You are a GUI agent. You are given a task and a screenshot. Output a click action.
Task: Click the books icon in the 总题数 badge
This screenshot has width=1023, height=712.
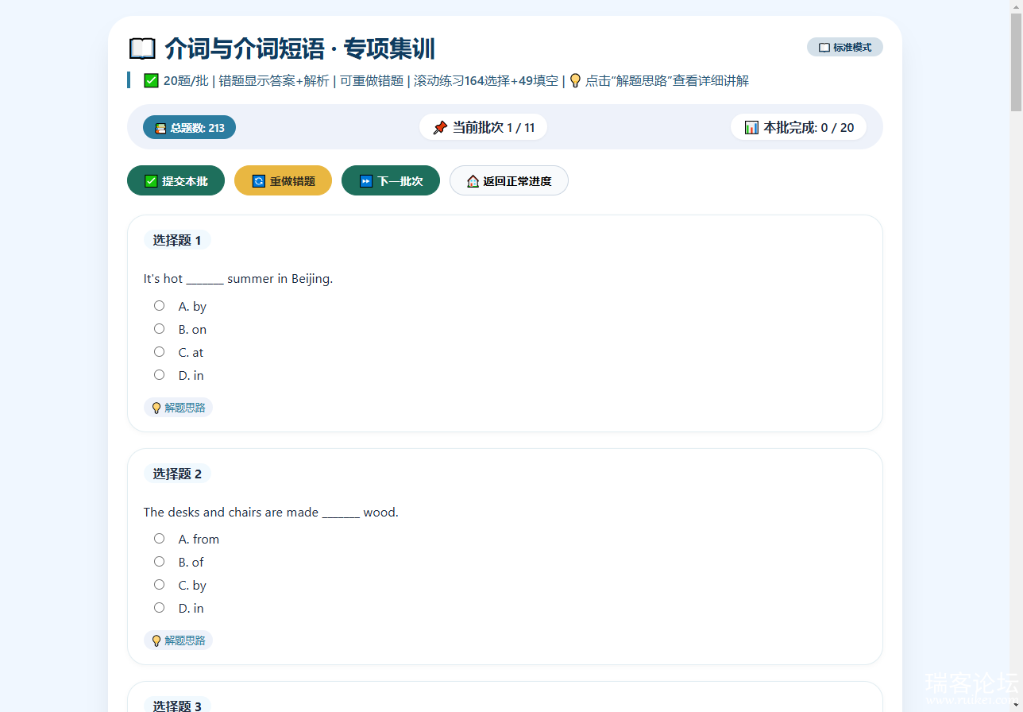160,128
